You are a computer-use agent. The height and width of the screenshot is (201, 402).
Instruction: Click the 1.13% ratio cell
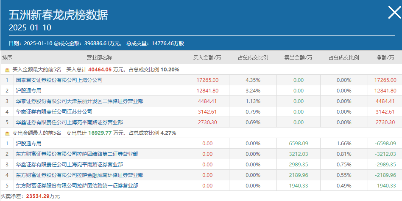click(x=253, y=101)
